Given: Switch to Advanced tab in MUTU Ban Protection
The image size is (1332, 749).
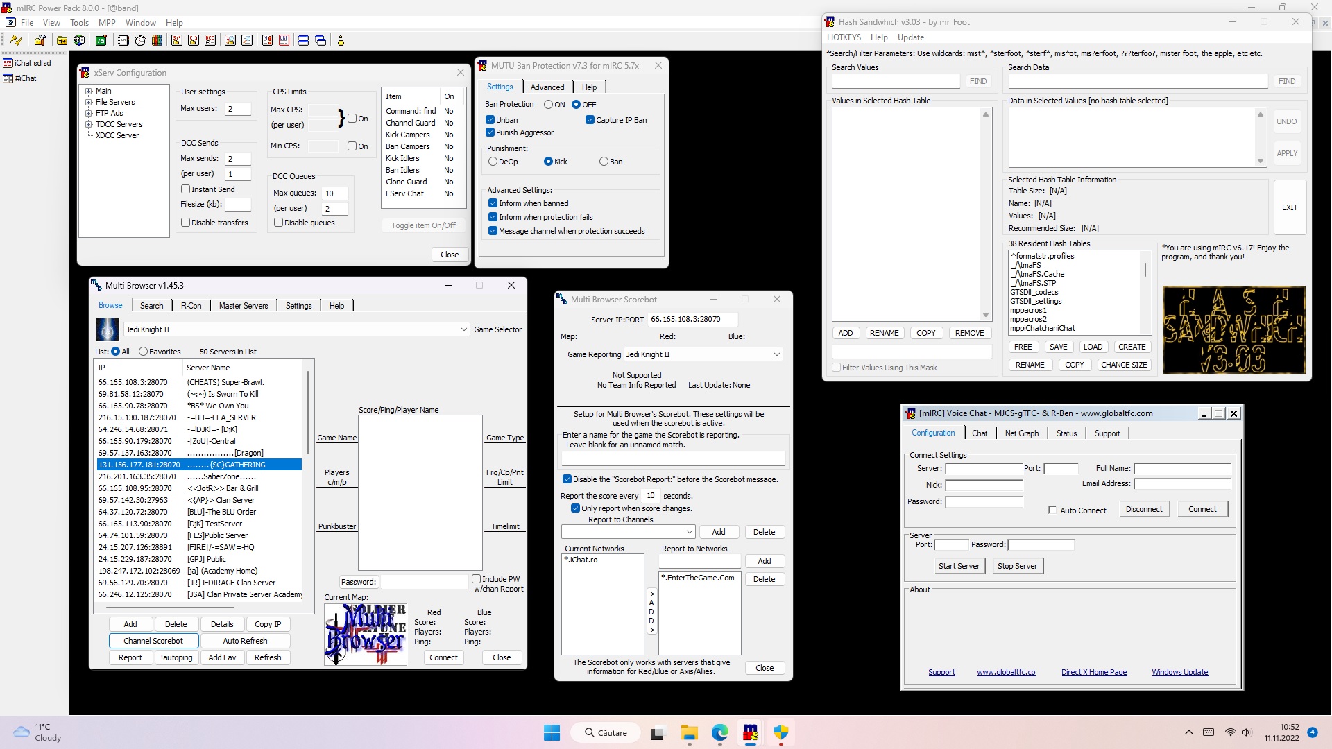Looking at the screenshot, I should pyautogui.click(x=547, y=87).
